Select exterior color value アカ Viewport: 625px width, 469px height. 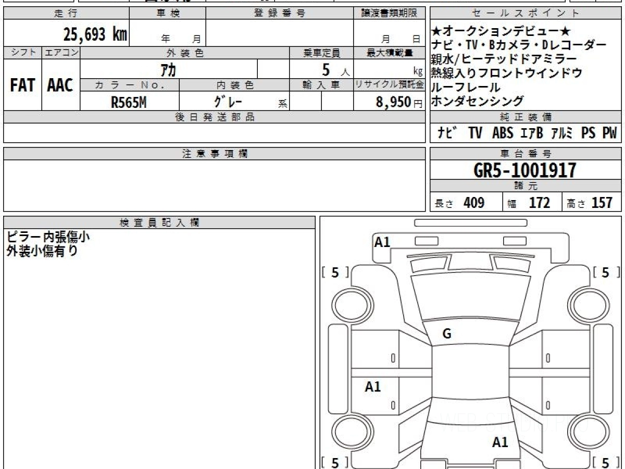[x=168, y=69]
